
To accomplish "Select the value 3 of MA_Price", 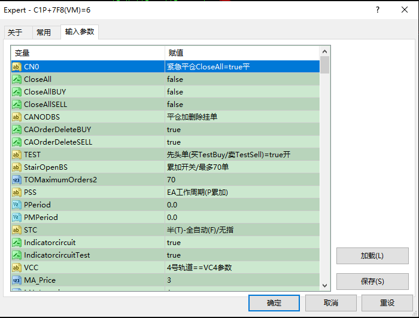I will pyautogui.click(x=169, y=280).
